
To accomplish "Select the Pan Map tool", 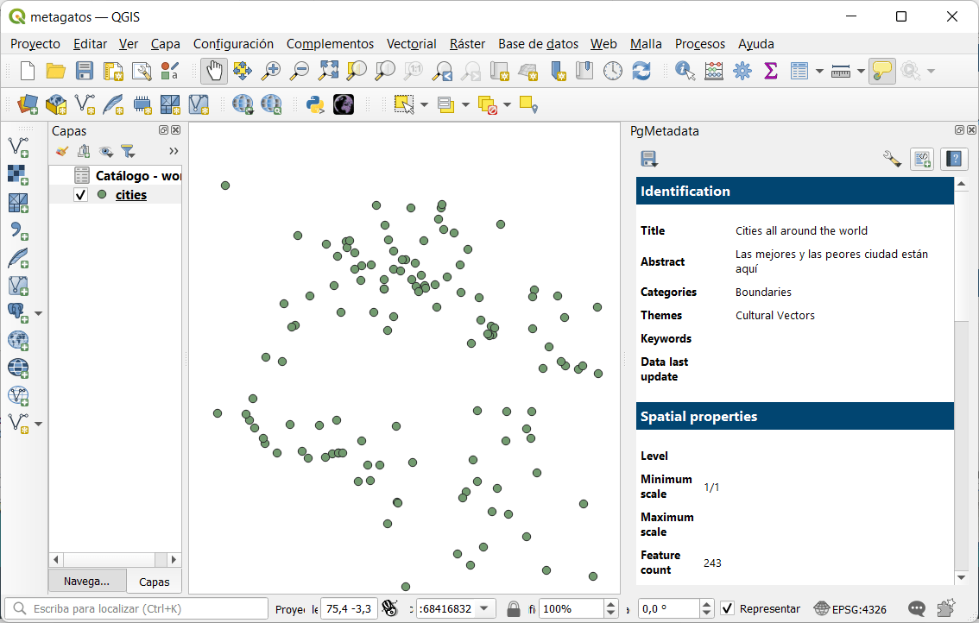I will click(214, 71).
